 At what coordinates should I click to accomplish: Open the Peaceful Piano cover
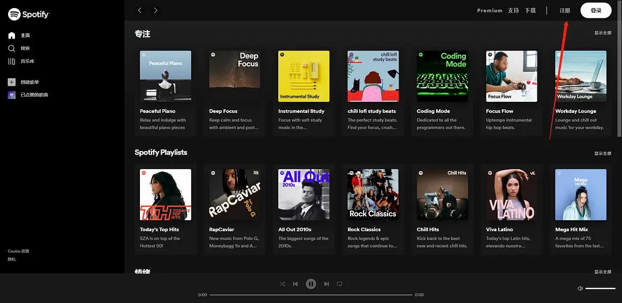click(165, 76)
